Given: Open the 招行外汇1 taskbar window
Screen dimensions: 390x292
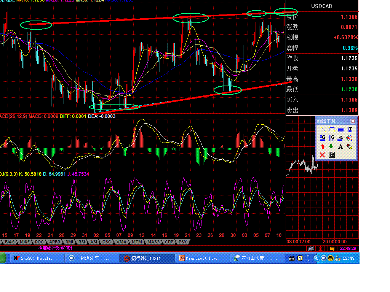Looking at the screenshot, I should click(x=146, y=258).
